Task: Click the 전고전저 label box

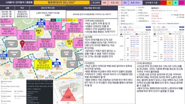Action: pos(96,3)
